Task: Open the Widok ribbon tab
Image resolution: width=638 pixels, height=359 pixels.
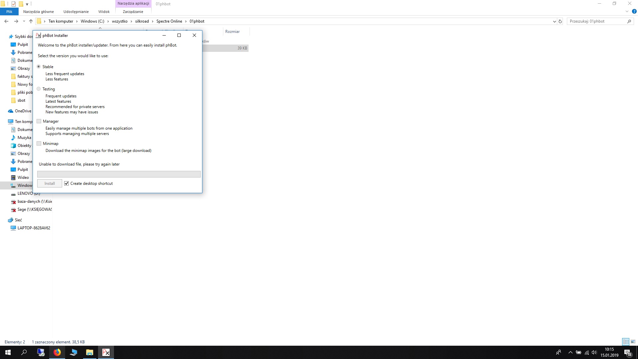Action: [104, 12]
